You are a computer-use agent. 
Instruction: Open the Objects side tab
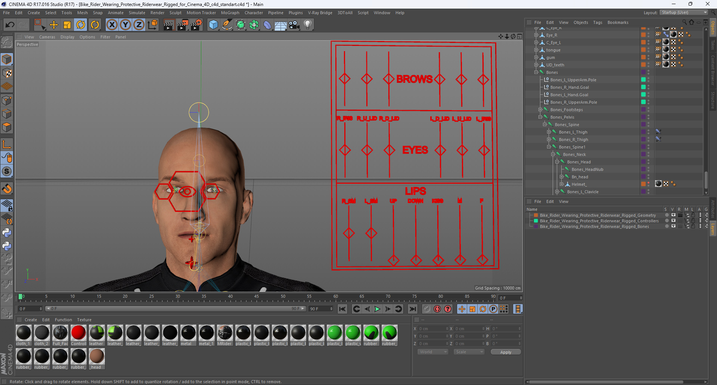point(713,28)
